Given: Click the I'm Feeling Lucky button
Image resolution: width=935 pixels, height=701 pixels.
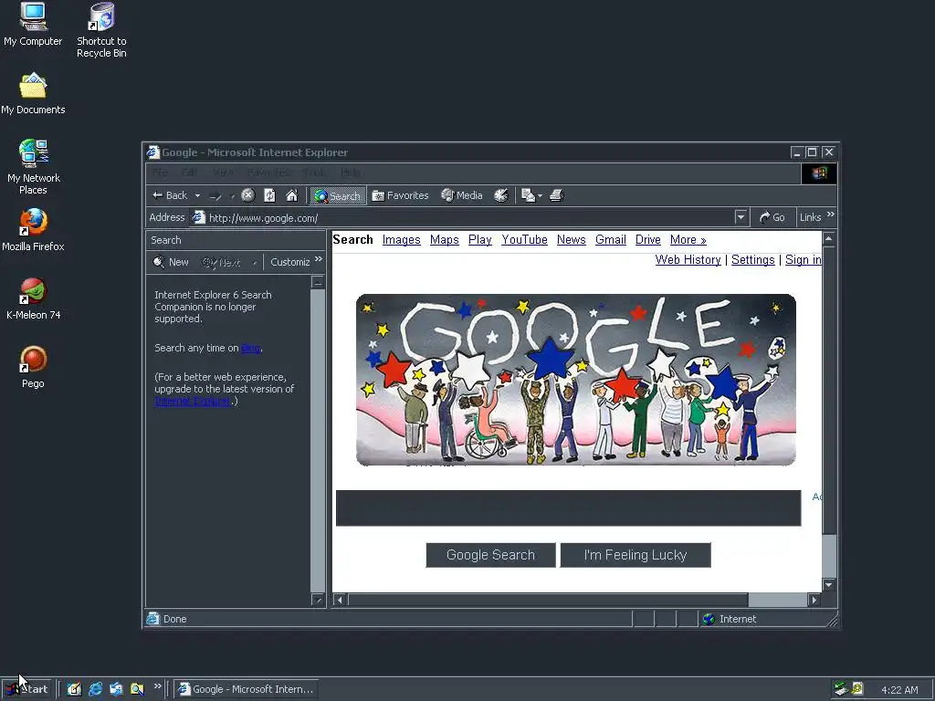Looking at the screenshot, I should click(636, 555).
